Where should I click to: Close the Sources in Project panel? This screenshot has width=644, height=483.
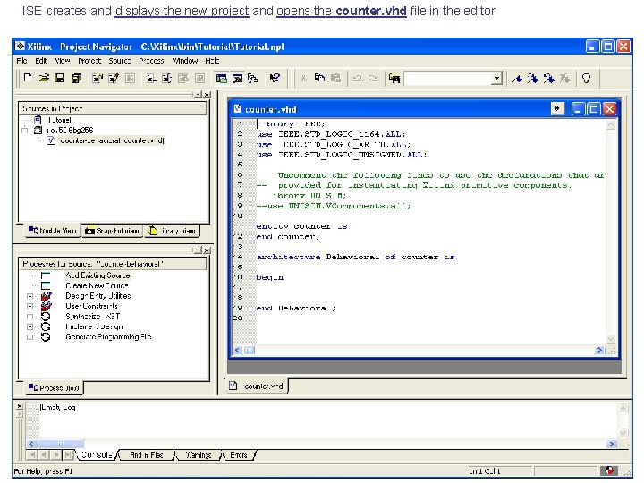pos(207,95)
